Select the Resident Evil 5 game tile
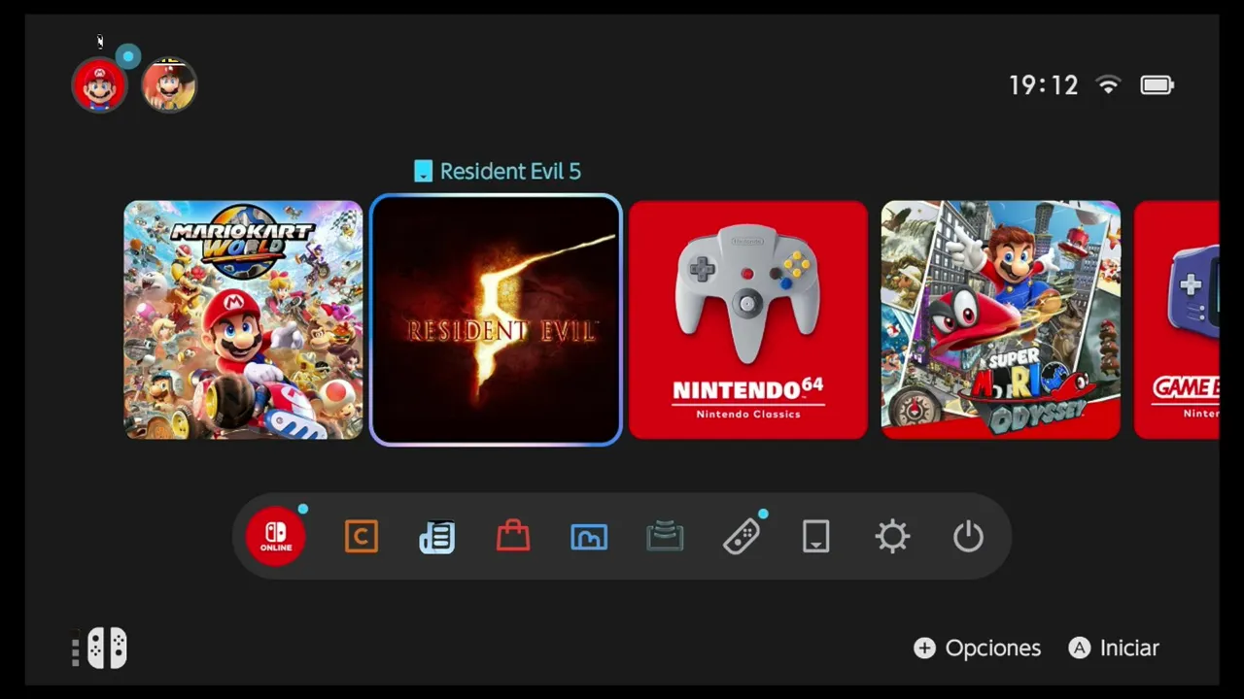Viewport: 1244px width, 699px height. coord(496,320)
